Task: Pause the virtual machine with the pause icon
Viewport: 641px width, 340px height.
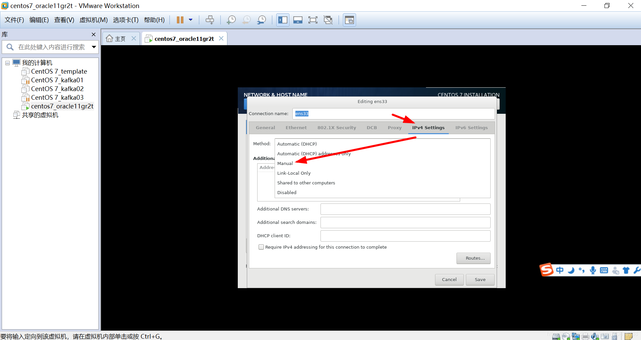Action: (180, 20)
